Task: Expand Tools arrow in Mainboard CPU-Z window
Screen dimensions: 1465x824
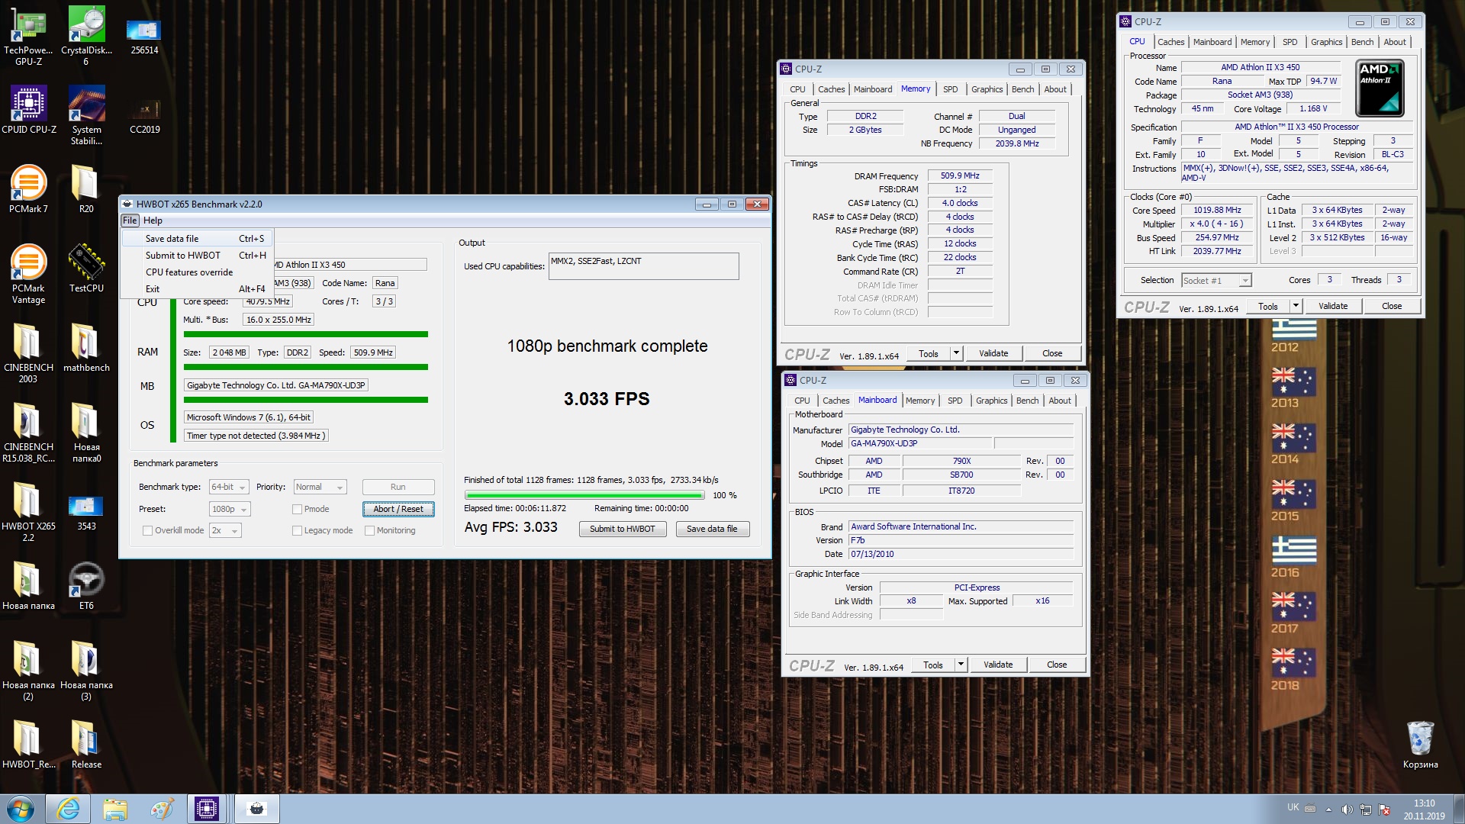Action: (961, 665)
